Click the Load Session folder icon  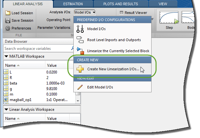(x=8, y=13)
